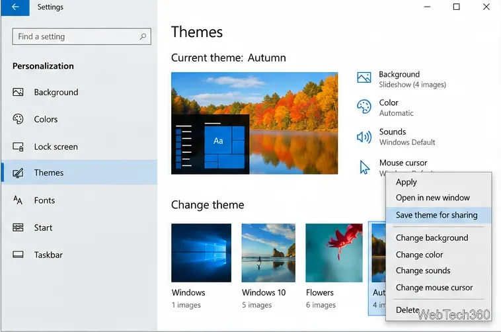Minimize the Settings window

coord(427,7)
